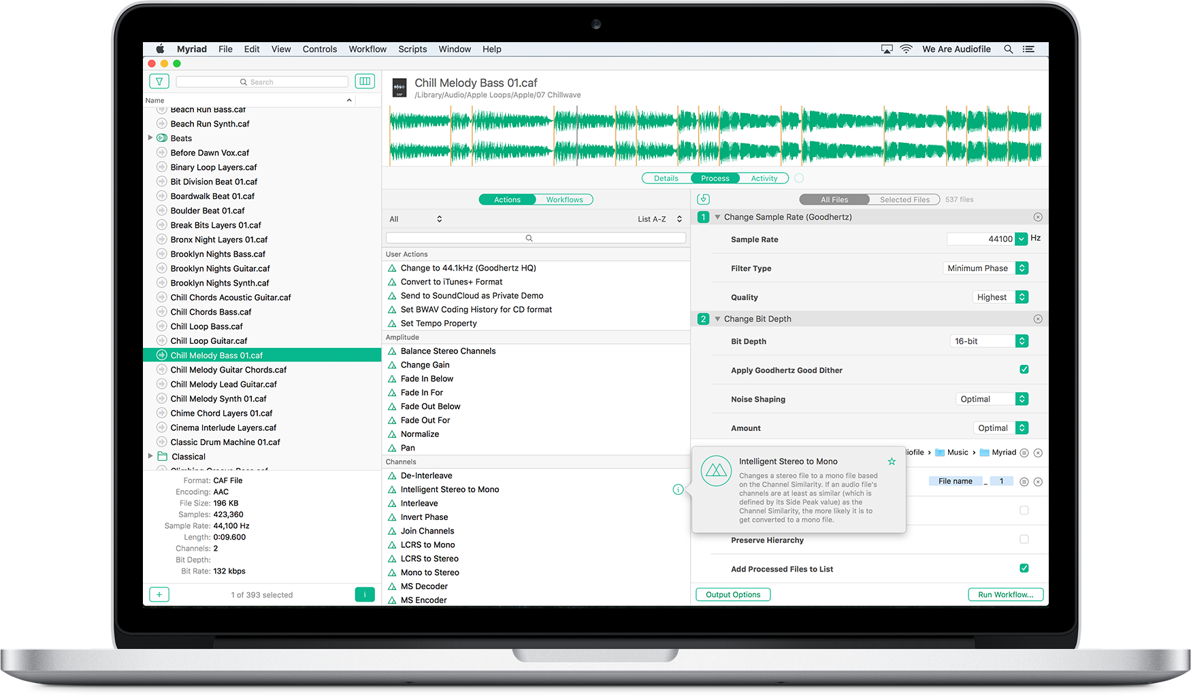The height and width of the screenshot is (696, 1191).
Task: Open the All category filter dropdown
Action: pyautogui.click(x=415, y=219)
